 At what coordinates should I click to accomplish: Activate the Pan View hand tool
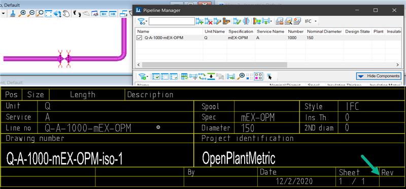(x=66, y=14)
